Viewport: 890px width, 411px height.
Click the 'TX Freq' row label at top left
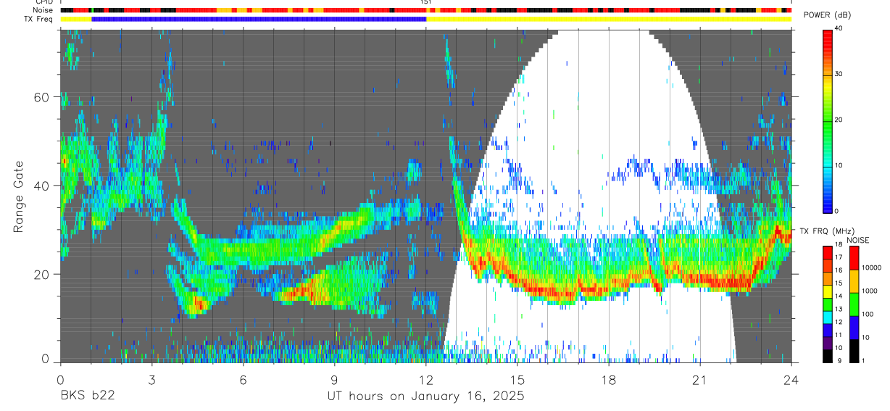coord(39,19)
